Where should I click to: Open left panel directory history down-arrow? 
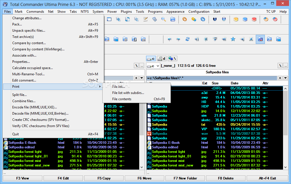coord(142,78)
